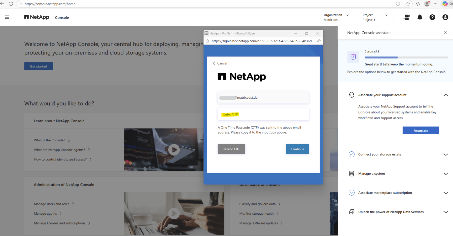Image resolution: width=453 pixels, height=236 pixels.
Task: Open What are NetApp Console agents? link
Action: [x=62, y=150]
